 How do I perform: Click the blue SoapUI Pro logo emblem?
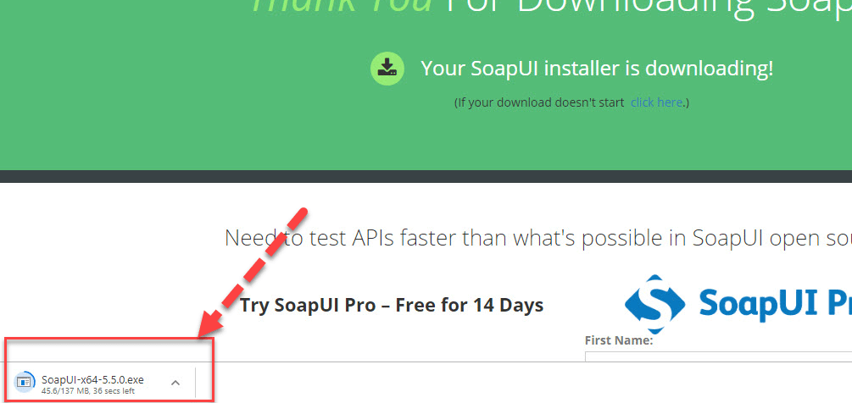coord(654,304)
